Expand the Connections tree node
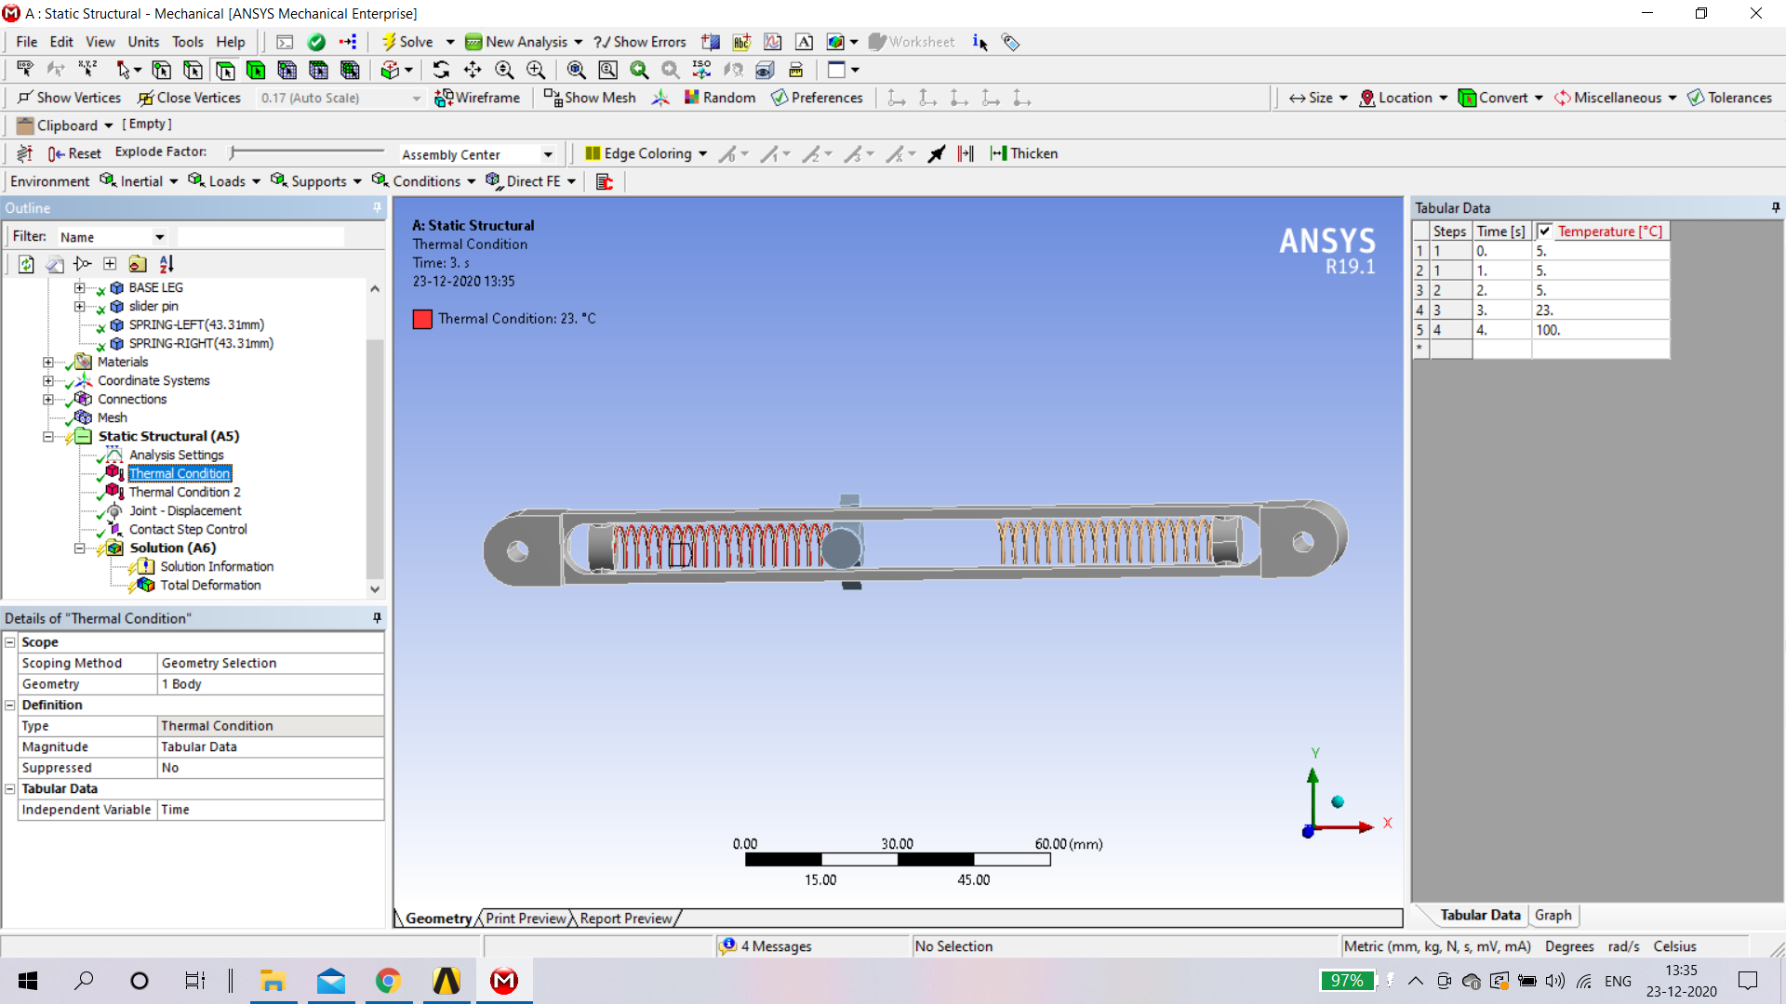This screenshot has width=1786, height=1004. (46, 399)
